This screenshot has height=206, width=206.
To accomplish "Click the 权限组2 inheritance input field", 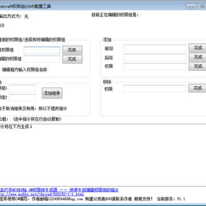I will pyautogui.click(x=22, y=98).
